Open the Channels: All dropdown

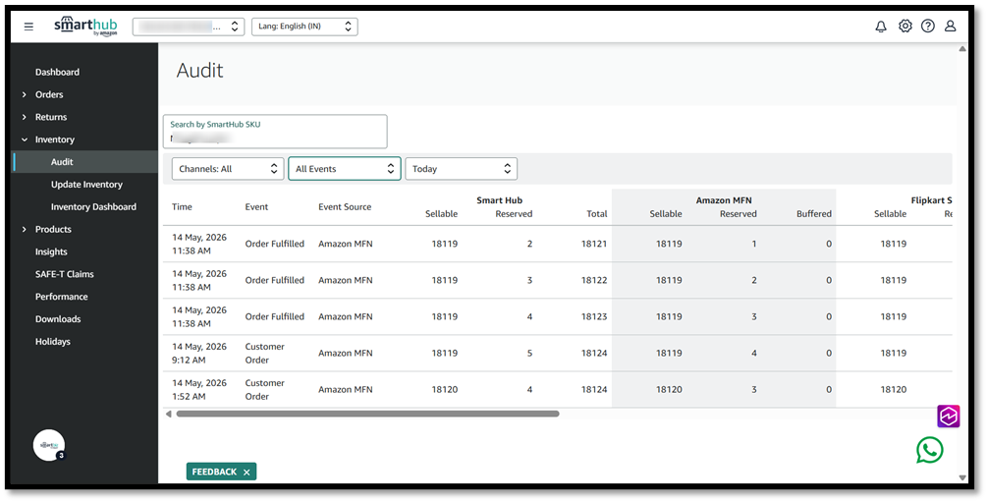pyautogui.click(x=228, y=169)
